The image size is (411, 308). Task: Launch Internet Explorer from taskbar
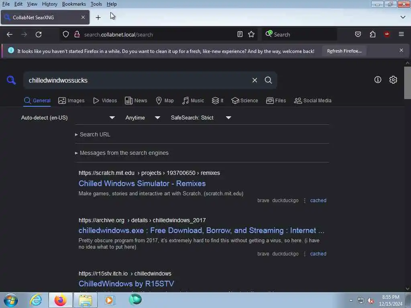[36, 300]
